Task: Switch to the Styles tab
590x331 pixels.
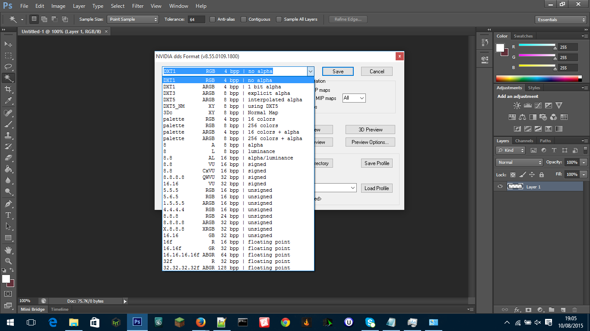Action: [534, 88]
